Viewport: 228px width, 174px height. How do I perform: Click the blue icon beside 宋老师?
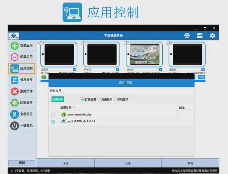[x=203, y=69]
